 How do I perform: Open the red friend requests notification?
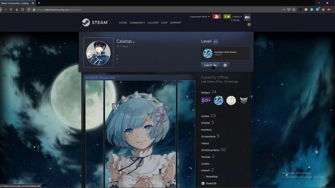click(x=216, y=17)
